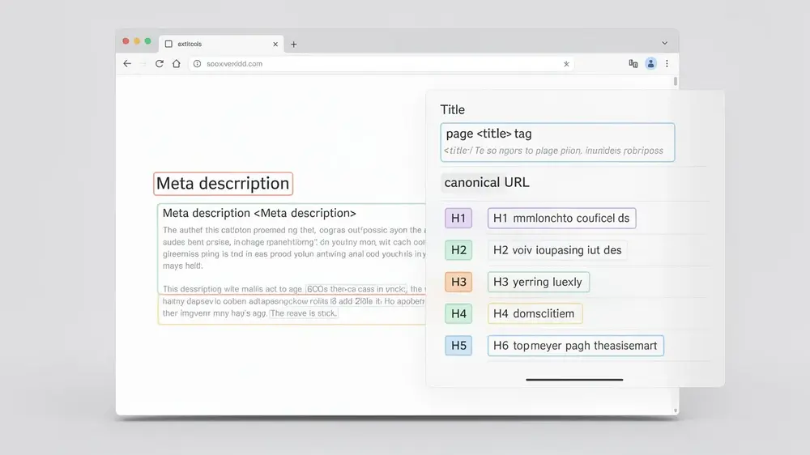810x455 pixels.
Task: Click the green H4 badge
Action: click(x=458, y=313)
